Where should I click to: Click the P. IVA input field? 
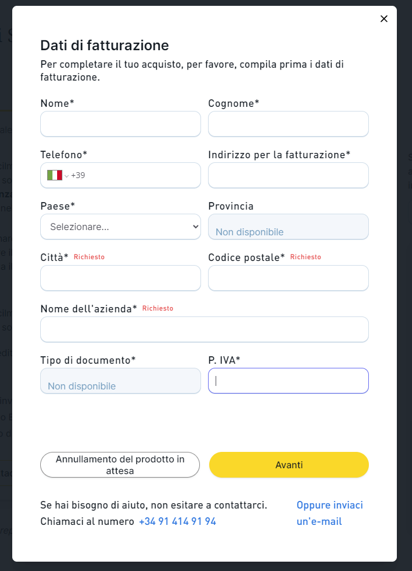(288, 381)
